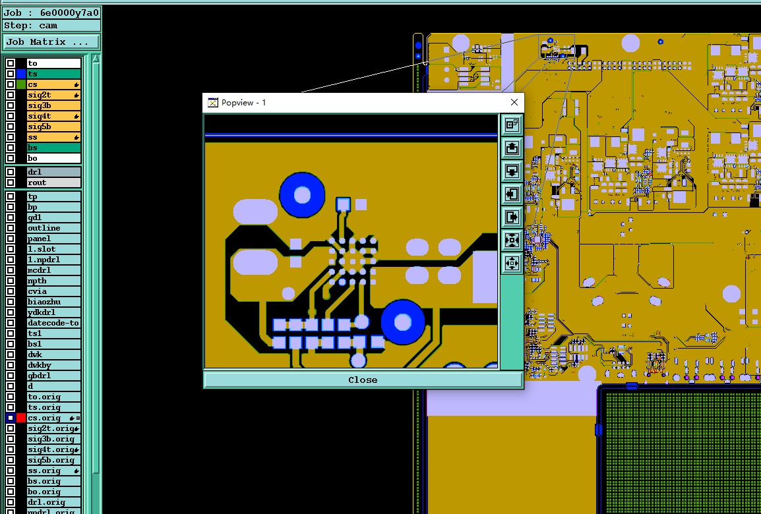This screenshot has width=761, height=514.
Task: Select the rout layer in list
Action: point(53,183)
